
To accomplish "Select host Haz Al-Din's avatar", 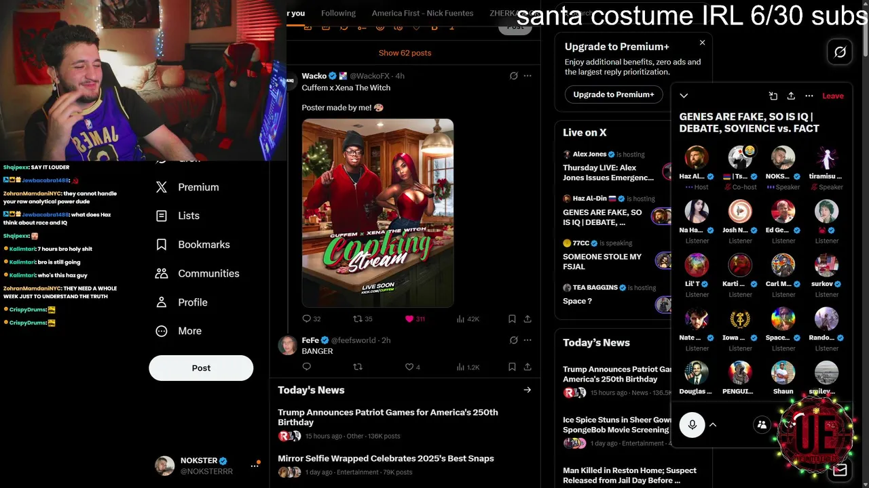I will pyautogui.click(x=697, y=157).
